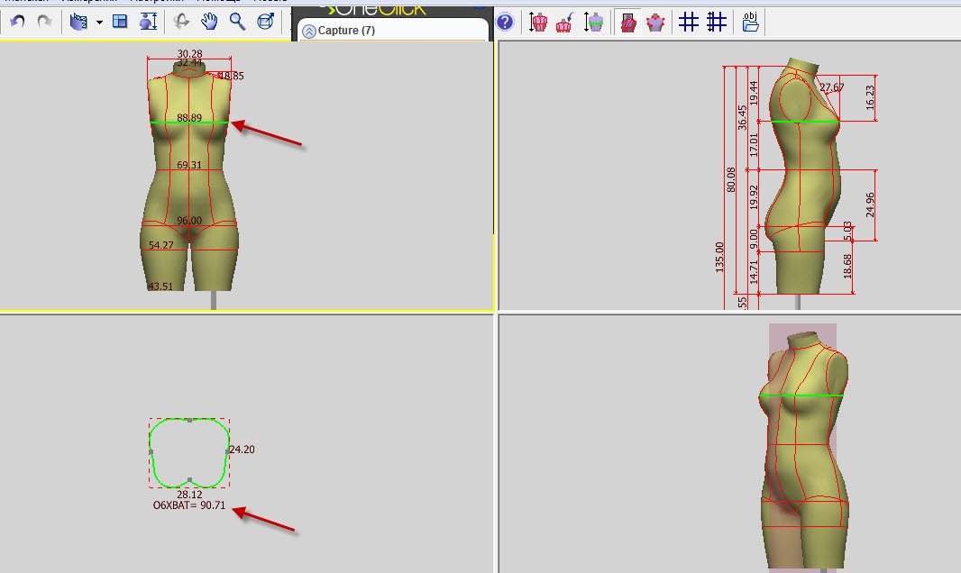Click the figure height measurement icon
This screenshot has width=961, height=573.
(x=148, y=22)
